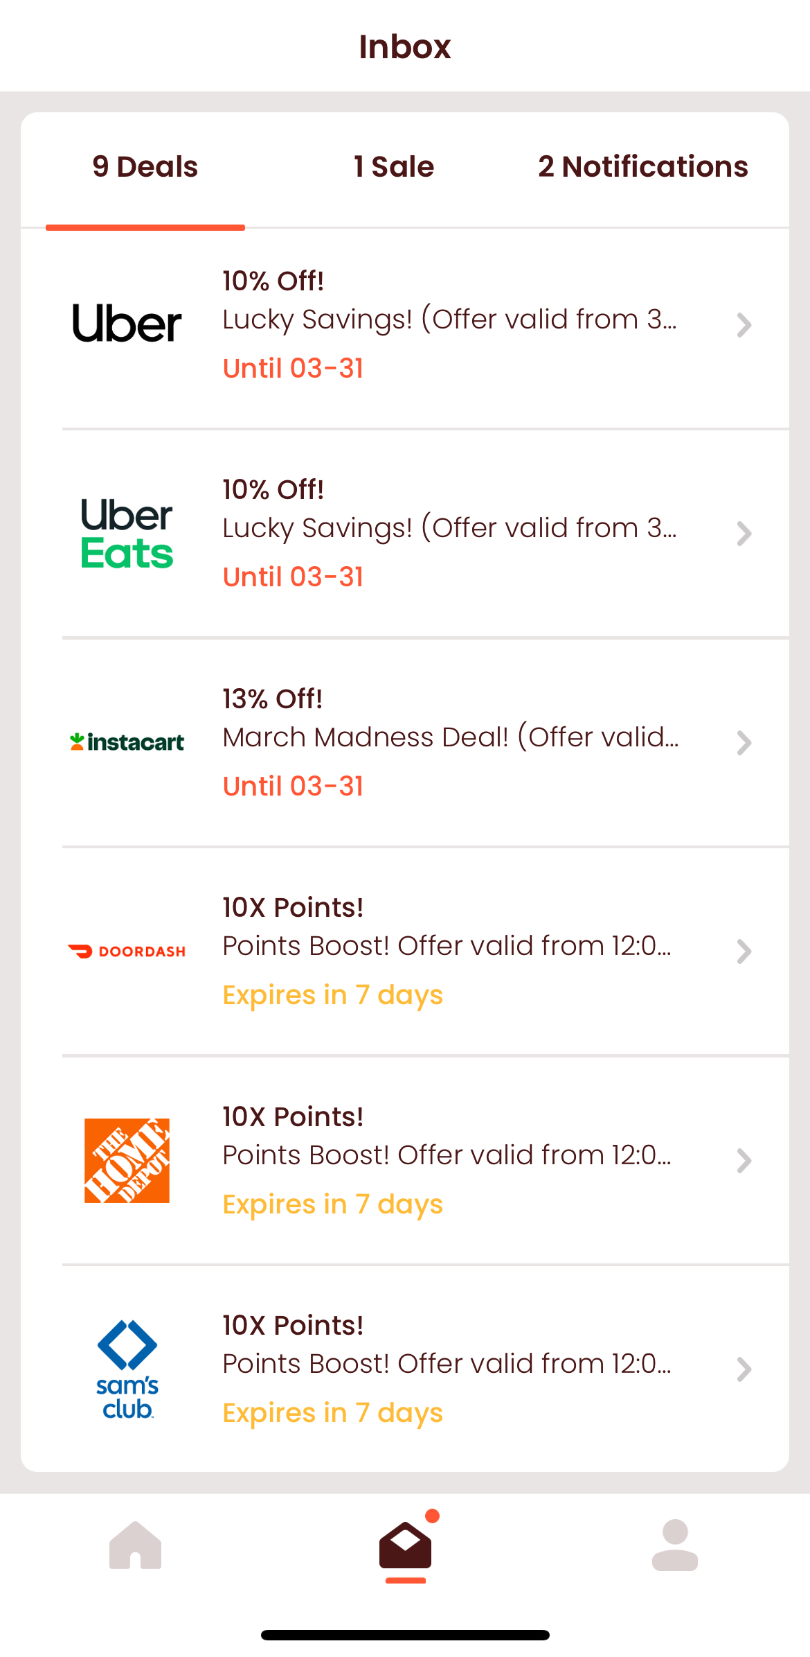
Task: Tap The Home Depot logo
Action: 127,1160
